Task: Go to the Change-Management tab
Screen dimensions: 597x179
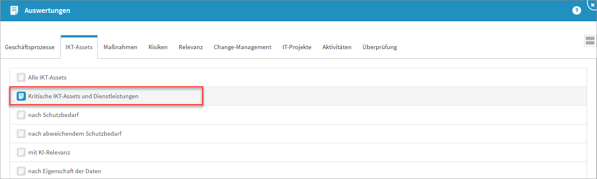Action: [x=243, y=47]
